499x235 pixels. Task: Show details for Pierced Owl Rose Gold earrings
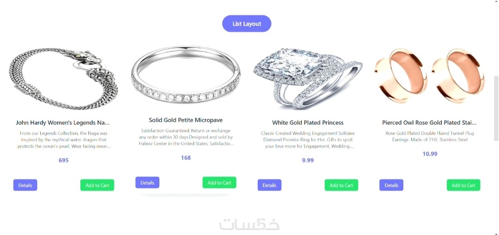tap(391, 185)
